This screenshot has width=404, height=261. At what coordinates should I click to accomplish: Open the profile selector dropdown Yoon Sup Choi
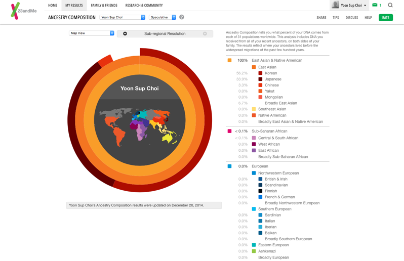pos(123,17)
